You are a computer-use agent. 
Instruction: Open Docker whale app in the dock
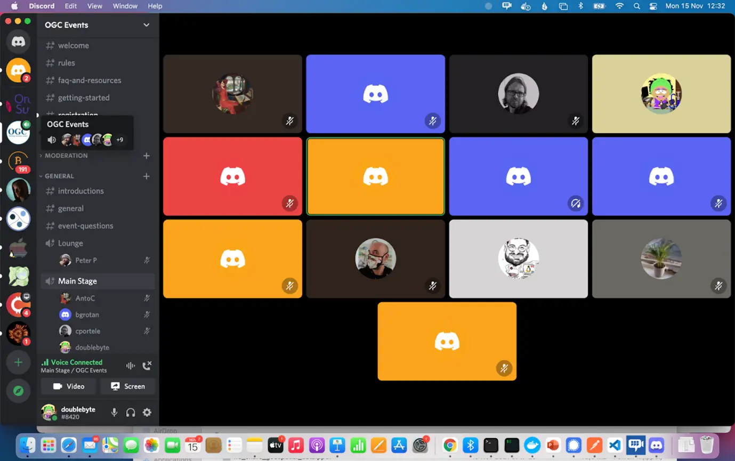(x=532, y=445)
